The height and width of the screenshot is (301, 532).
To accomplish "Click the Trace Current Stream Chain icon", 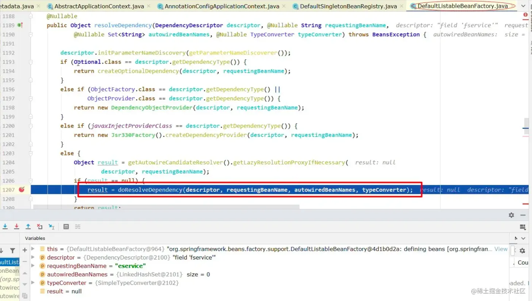I will point(78,227).
